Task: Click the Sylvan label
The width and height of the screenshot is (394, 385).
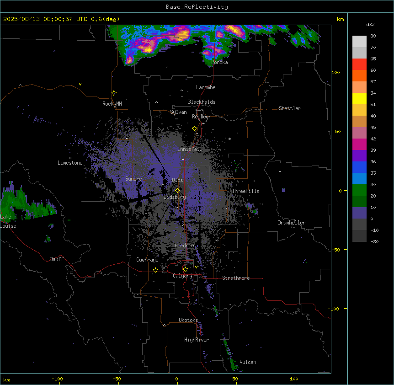Action: [178, 112]
